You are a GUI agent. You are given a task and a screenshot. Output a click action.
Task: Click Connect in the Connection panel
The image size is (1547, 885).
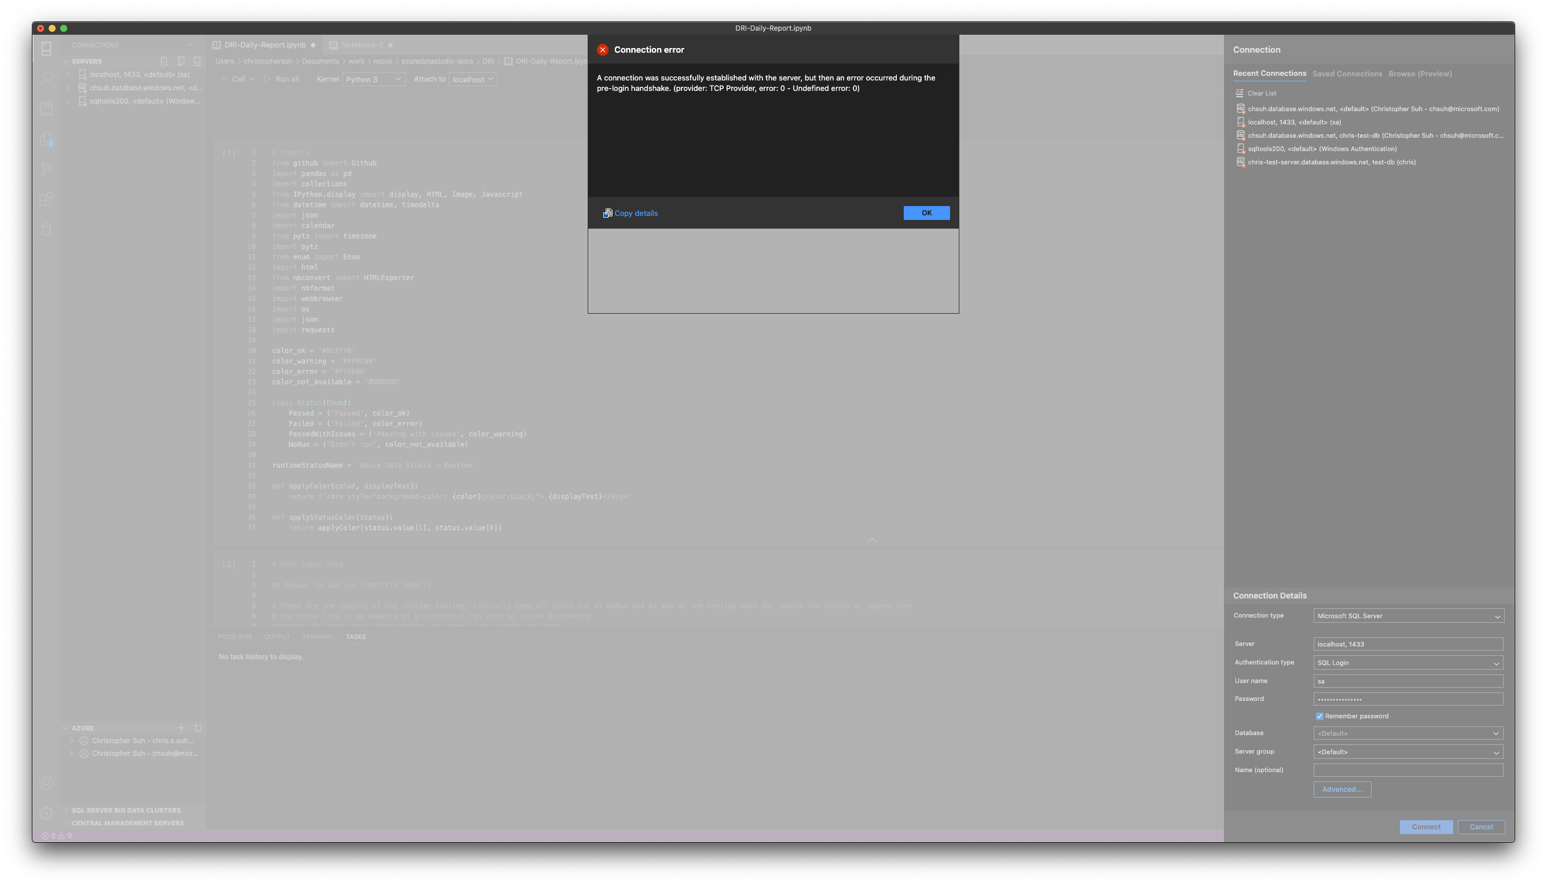pos(1427,827)
